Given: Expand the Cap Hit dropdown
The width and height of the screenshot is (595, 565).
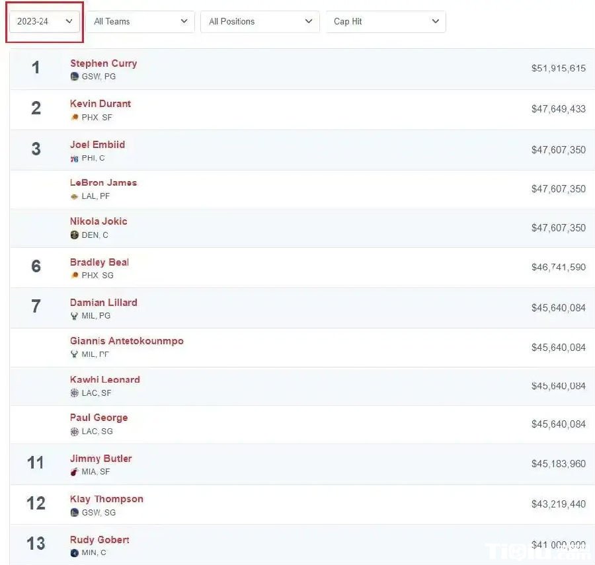Looking at the screenshot, I should tap(386, 22).
